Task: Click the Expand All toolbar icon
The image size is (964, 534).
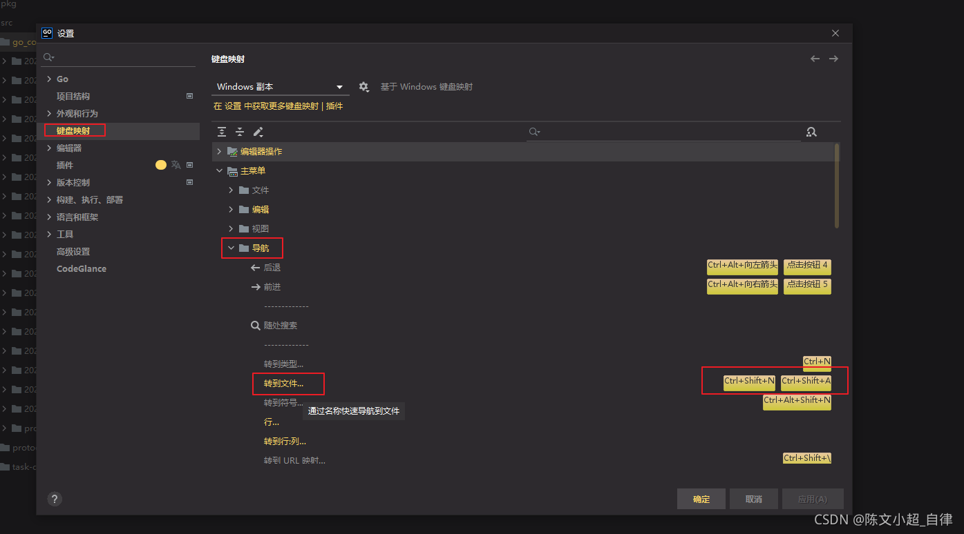Action: coord(222,132)
